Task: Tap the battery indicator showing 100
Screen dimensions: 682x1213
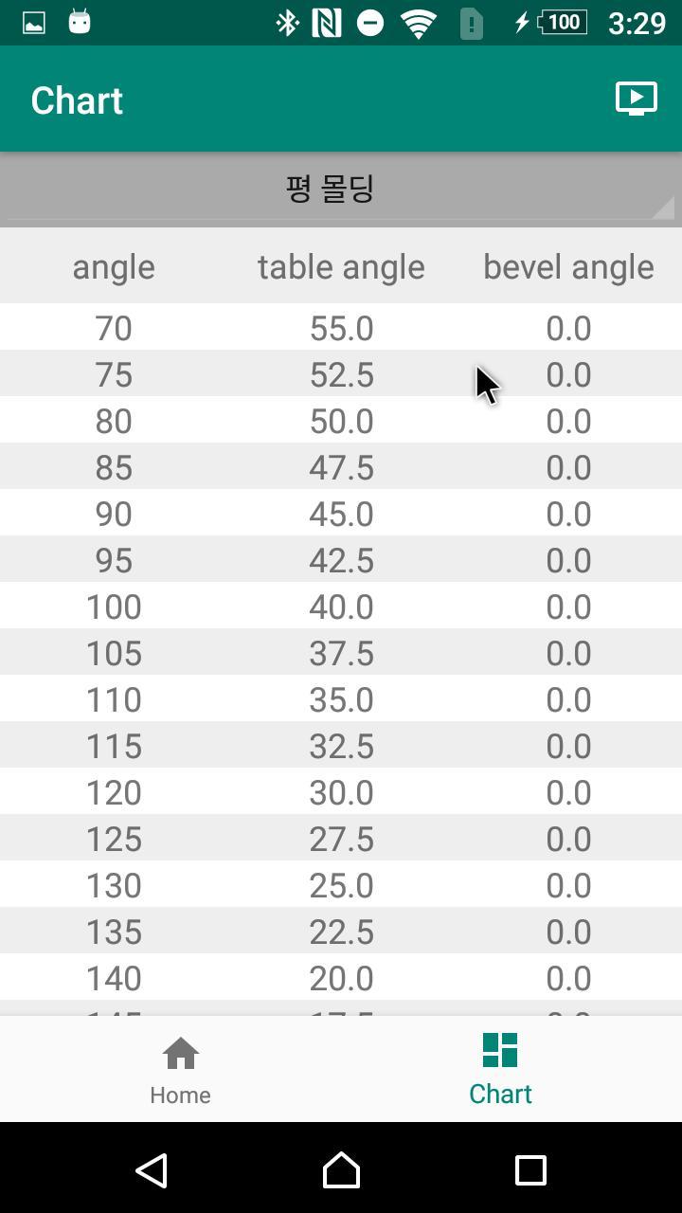Action: point(564,23)
